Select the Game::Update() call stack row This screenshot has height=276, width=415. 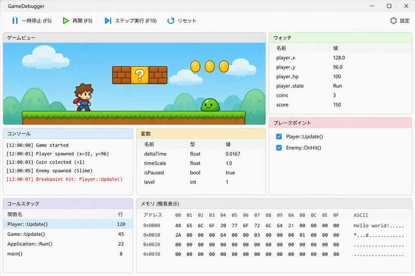[x=68, y=234]
